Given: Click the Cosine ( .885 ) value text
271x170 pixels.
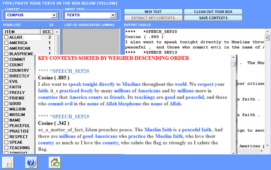Looking at the screenshot, I should (x=54, y=78).
